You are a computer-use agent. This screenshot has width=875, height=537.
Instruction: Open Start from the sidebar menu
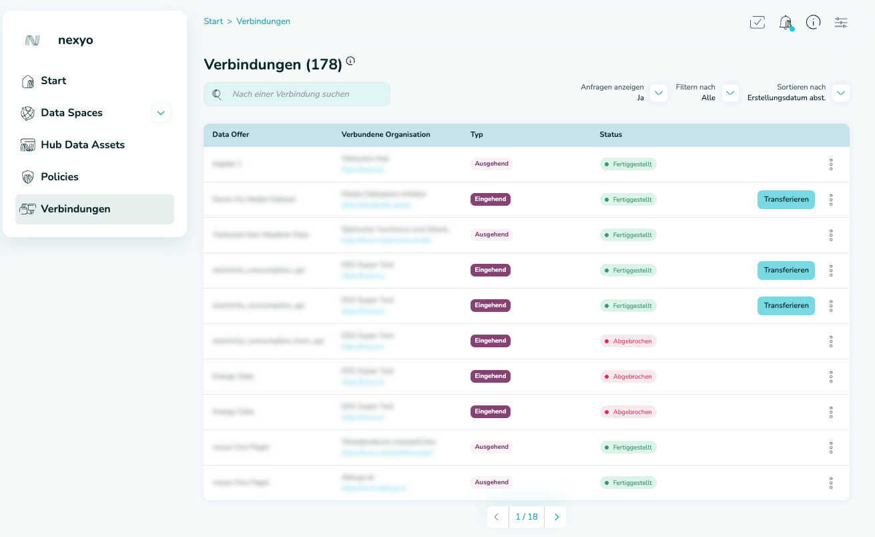[54, 80]
